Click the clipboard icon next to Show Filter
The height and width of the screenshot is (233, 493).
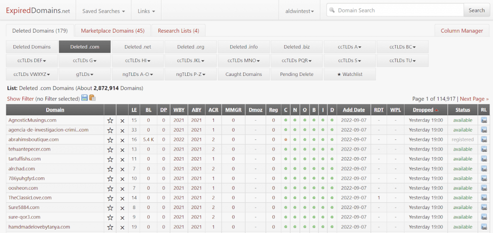click(92, 98)
